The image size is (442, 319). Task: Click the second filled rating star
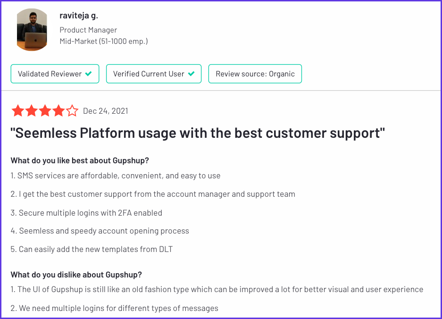click(x=32, y=110)
